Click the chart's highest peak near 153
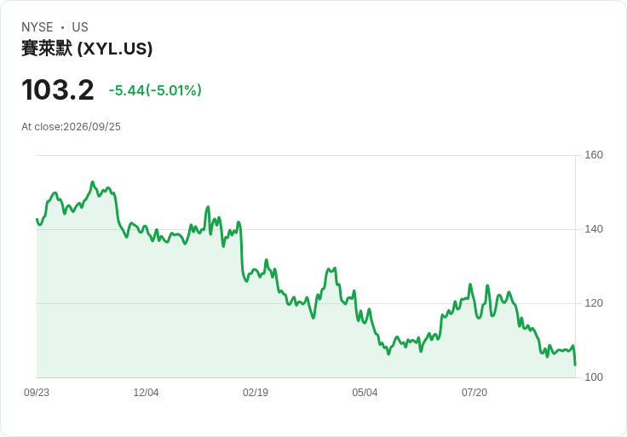The width and height of the screenshot is (627, 437). (92, 182)
